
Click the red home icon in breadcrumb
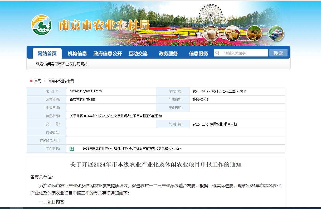[x=31, y=81]
